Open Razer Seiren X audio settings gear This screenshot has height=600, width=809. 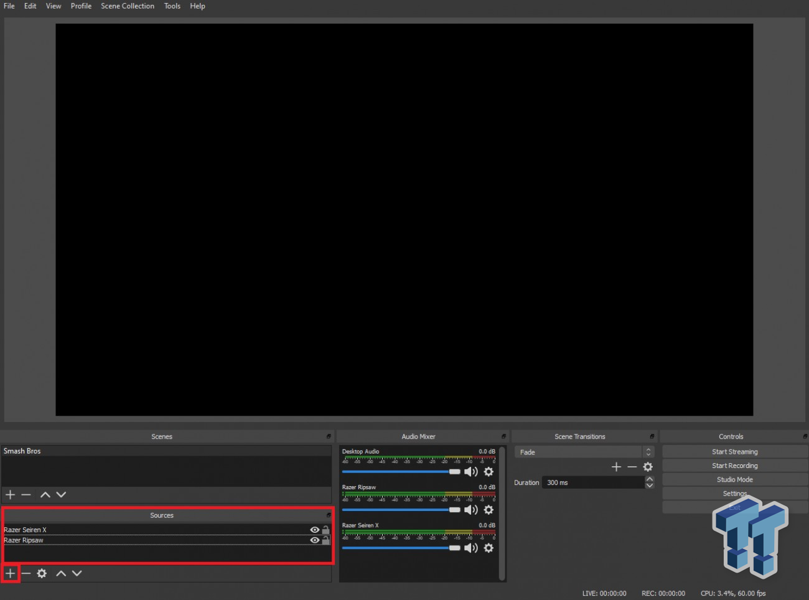[489, 548]
